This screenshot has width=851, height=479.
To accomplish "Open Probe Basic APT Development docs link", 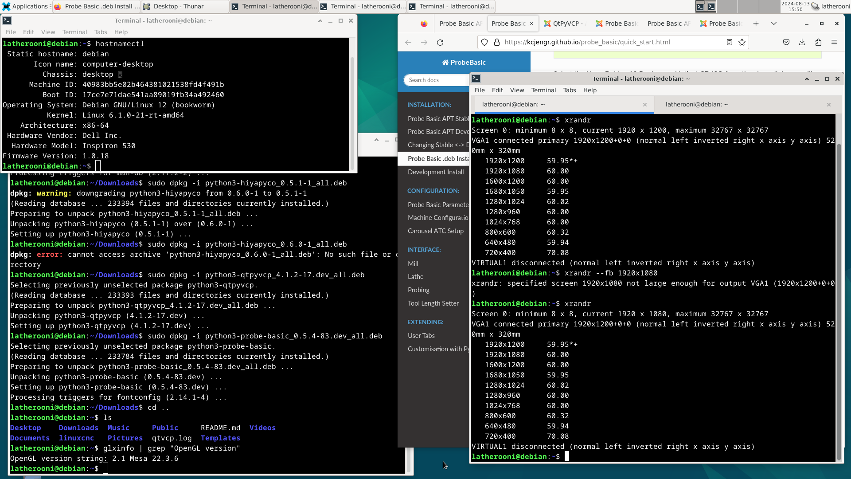I will click(438, 132).
